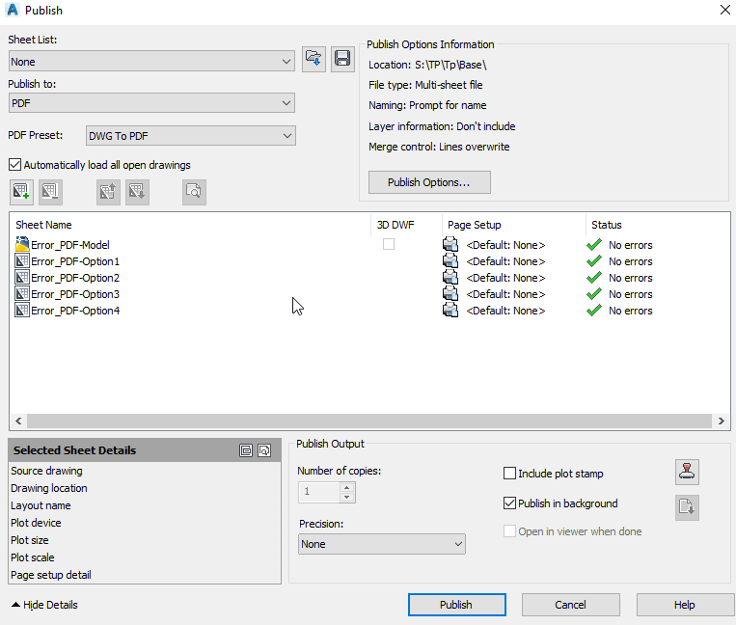Click printer icon in Error_PDF-Option1 page setup

450,260
